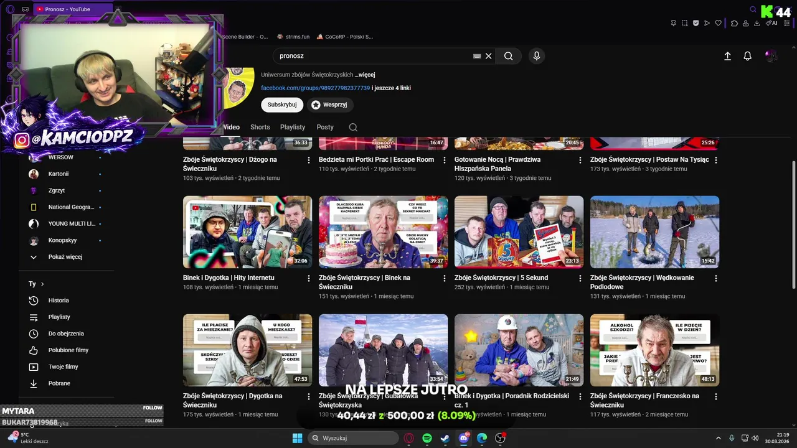Image resolution: width=797 pixels, height=448 pixels.
Task: Open the Zgrzyt subscription channel
Action: (x=57, y=190)
